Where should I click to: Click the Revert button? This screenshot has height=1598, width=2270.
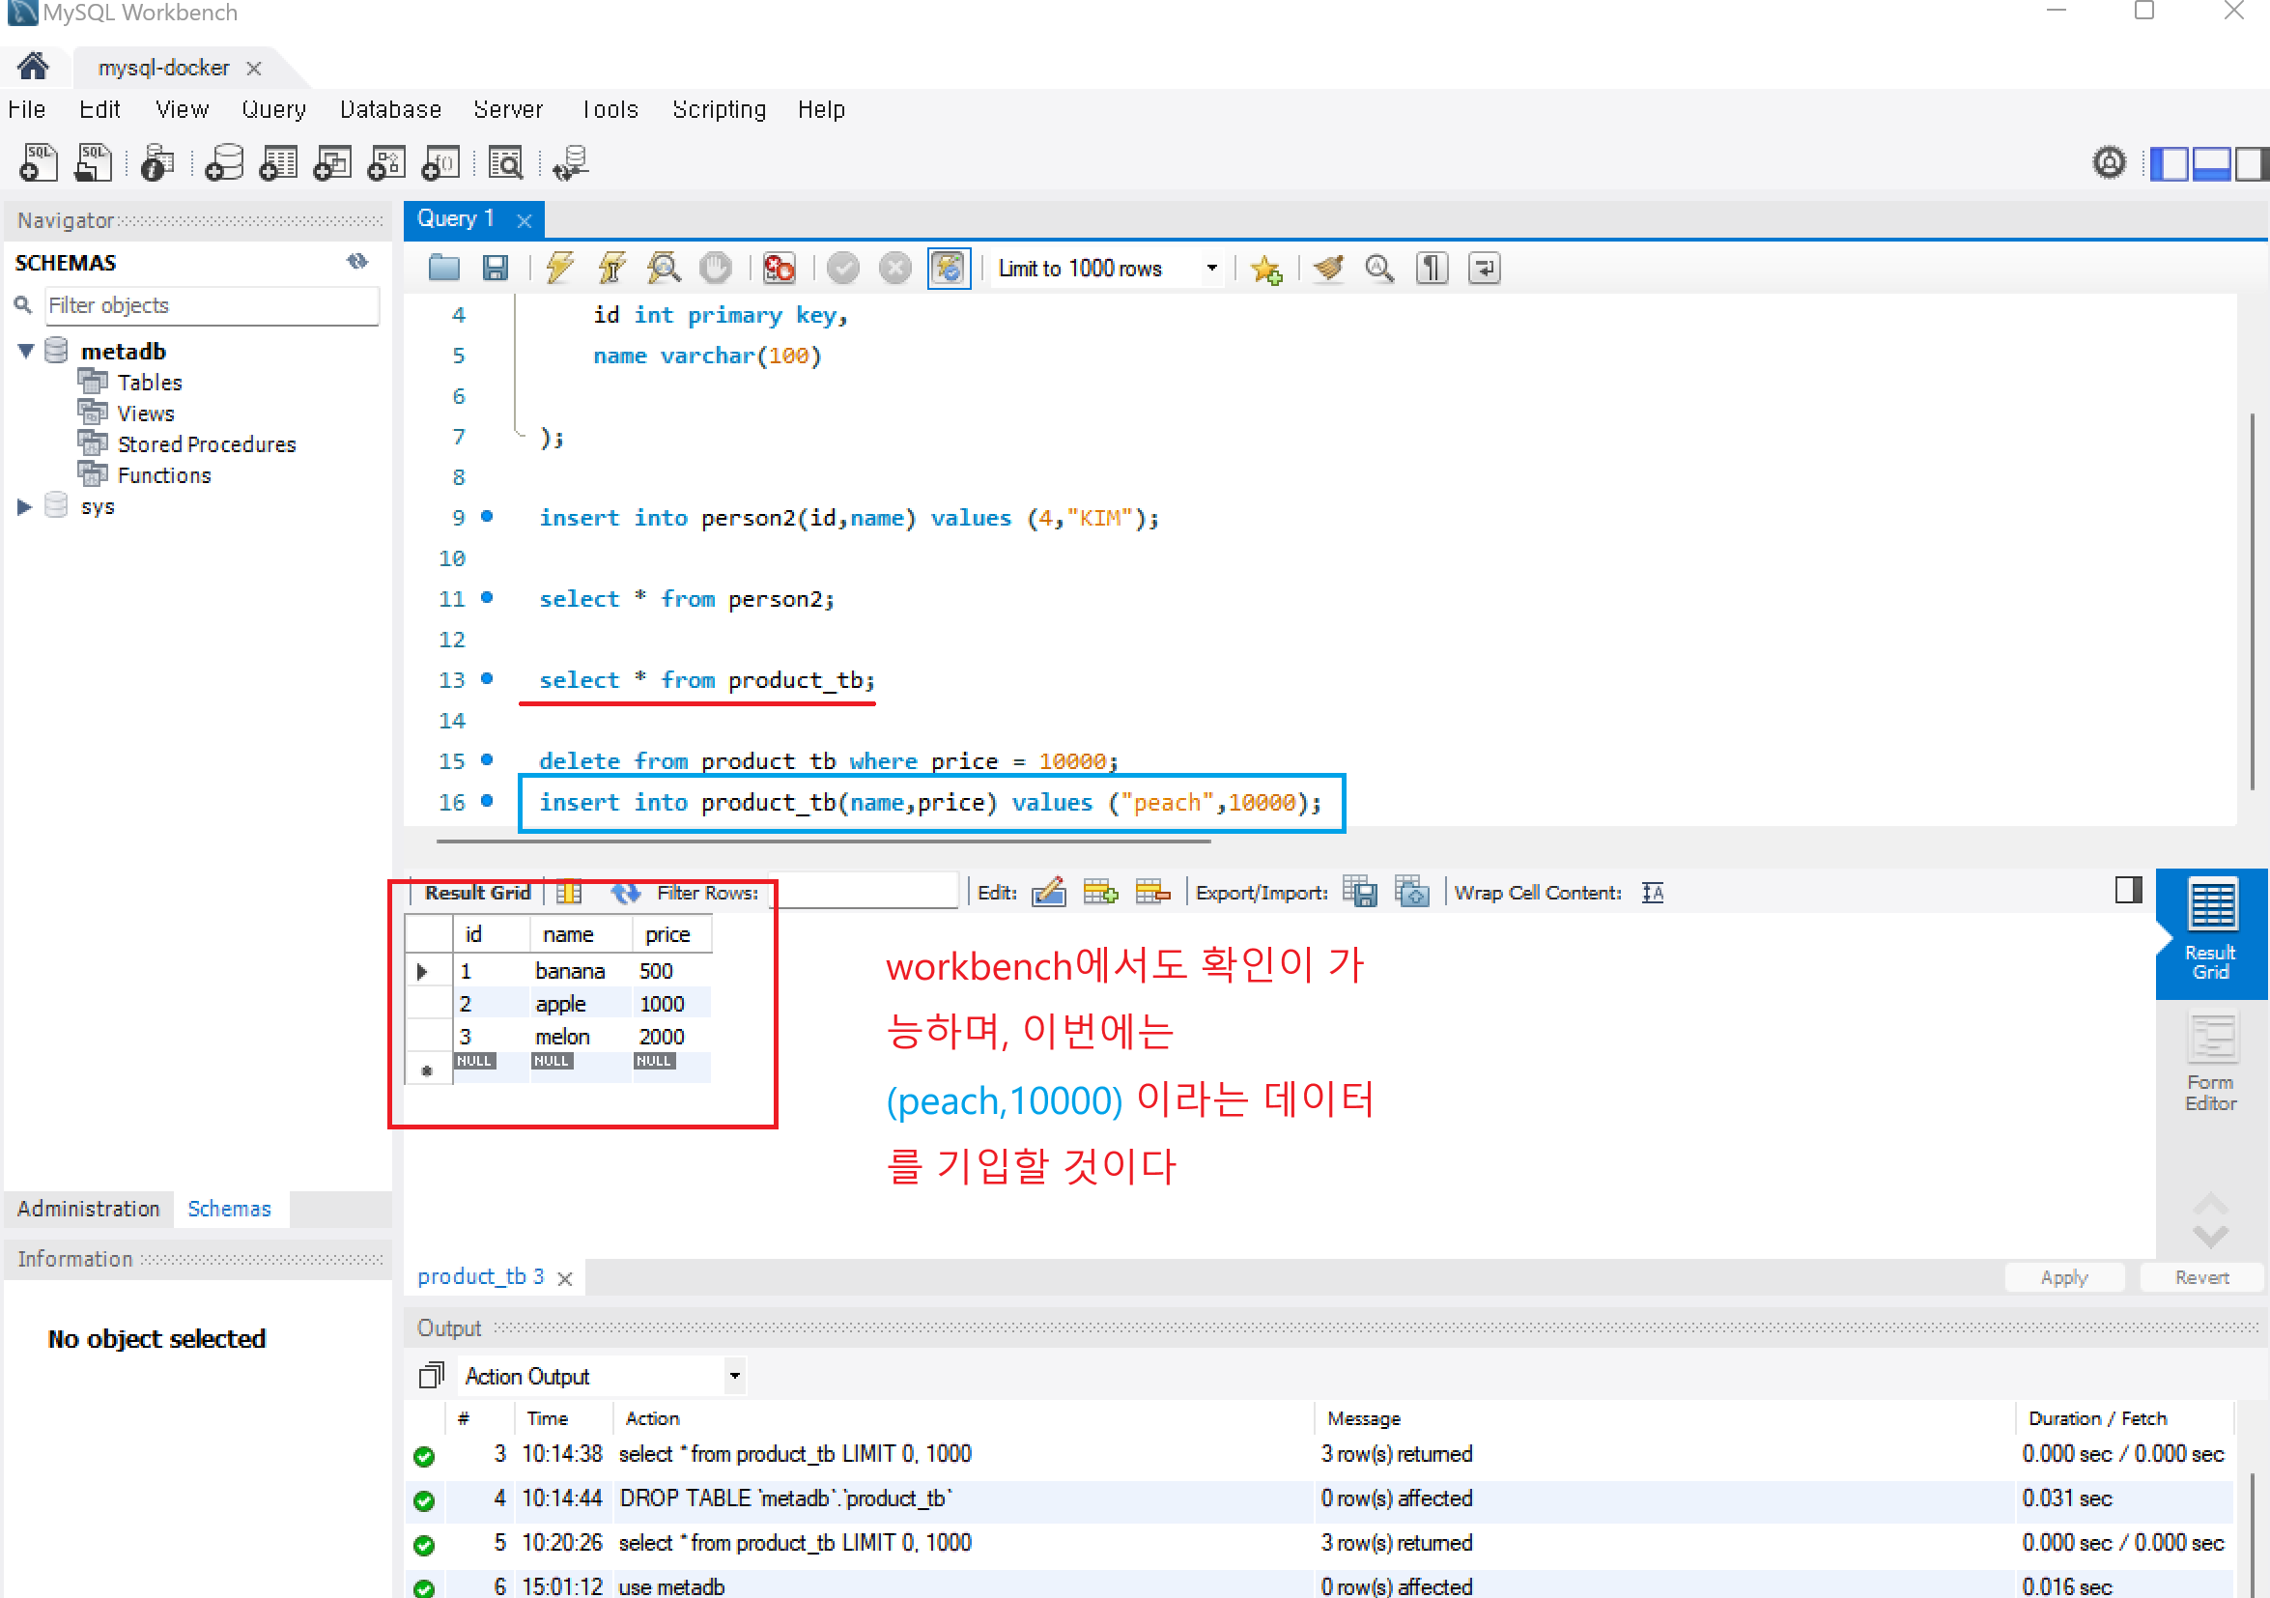(x=2200, y=1276)
